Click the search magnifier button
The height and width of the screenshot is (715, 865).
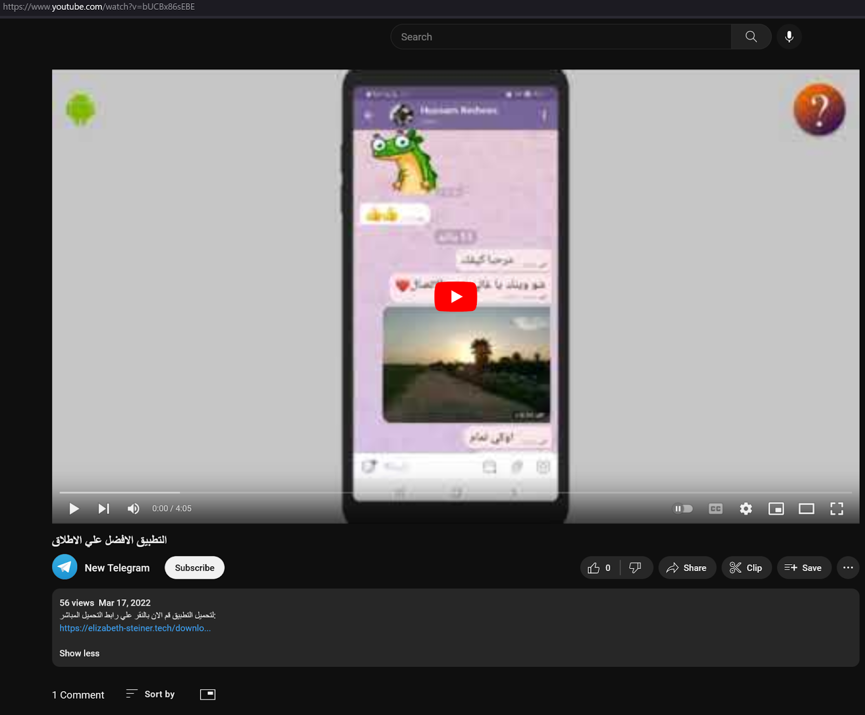pyautogui.click(x=751, y=37)
